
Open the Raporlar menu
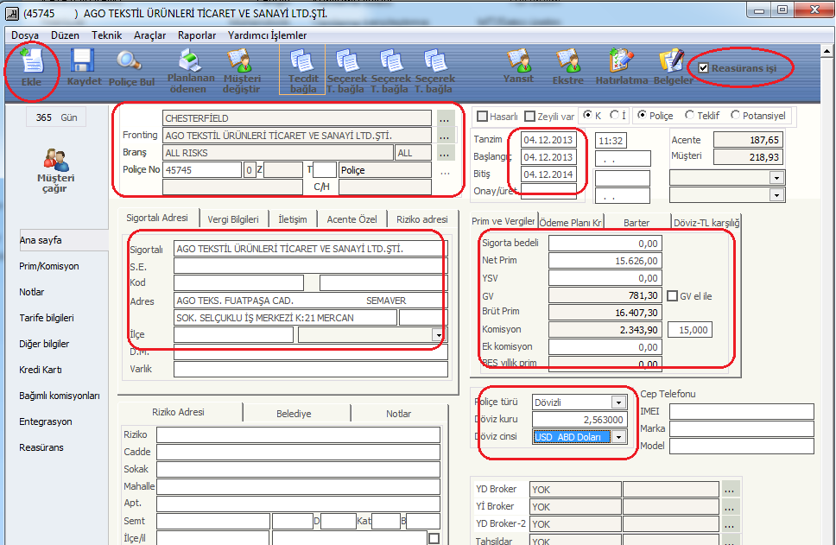click(197, 35)
